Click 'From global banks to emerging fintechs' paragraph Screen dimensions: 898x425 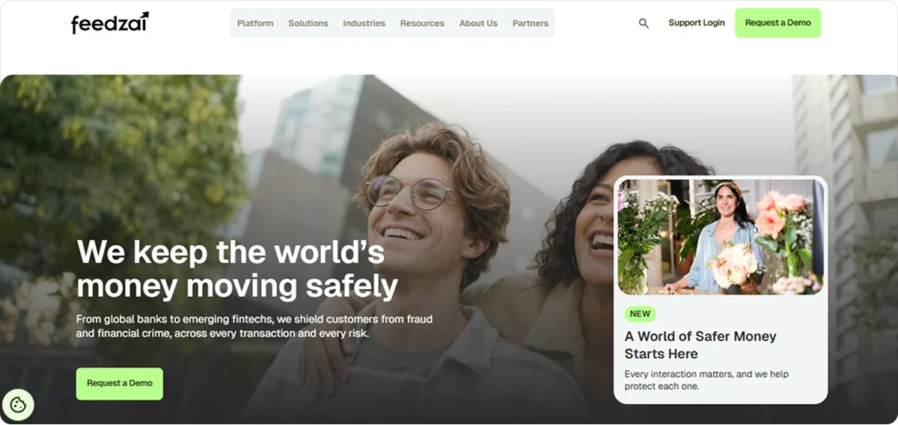pyautogui.click(x=254, y=326)
